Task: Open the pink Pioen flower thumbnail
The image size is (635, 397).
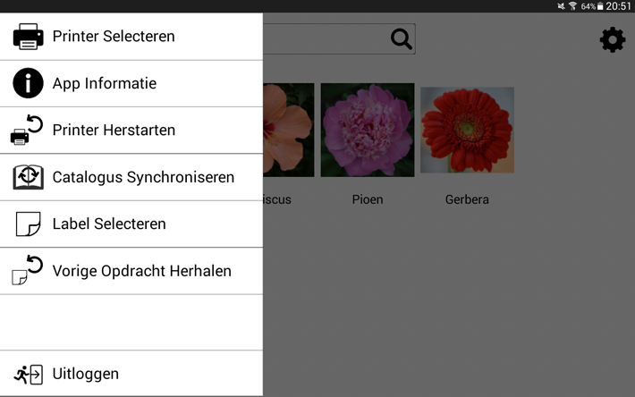Action: (367, 130)
